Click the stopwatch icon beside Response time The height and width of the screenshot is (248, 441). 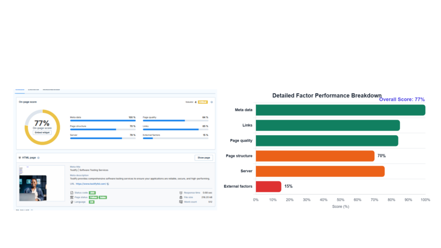point(181,192)
